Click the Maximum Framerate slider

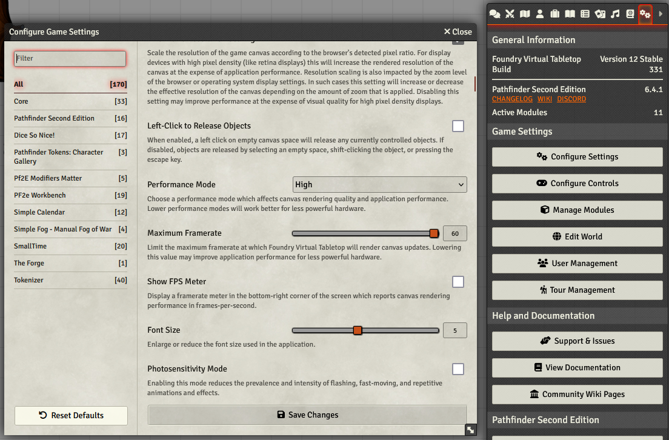coord(365,233)
